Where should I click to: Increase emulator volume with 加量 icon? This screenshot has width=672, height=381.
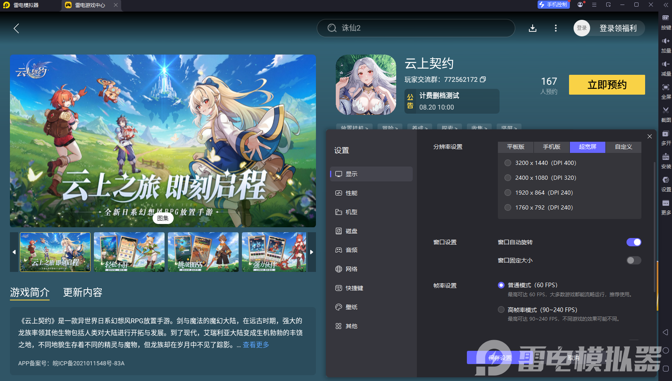pyautogui.click(x=666, y=45)
